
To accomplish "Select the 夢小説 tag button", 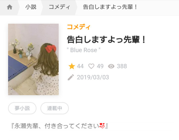I will (x=22, y=108).
